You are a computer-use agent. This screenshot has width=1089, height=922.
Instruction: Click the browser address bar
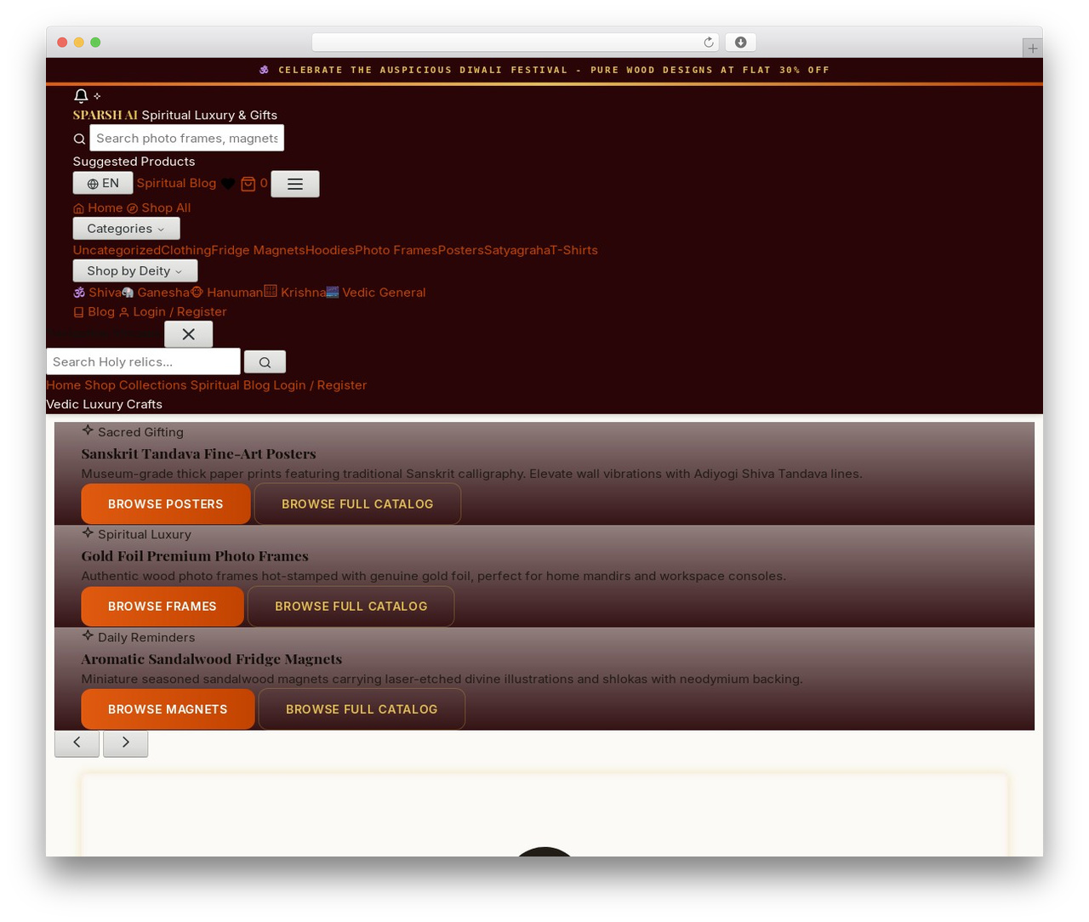(516, 43)
